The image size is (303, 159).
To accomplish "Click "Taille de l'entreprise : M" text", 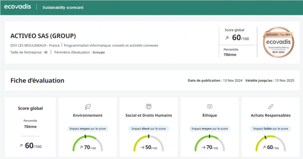I will [29, 53].
